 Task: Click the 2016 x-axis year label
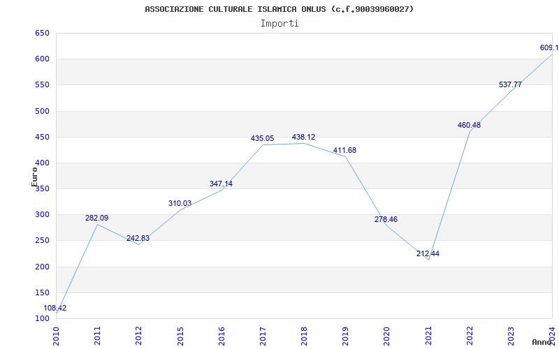[x=222, y=336]
